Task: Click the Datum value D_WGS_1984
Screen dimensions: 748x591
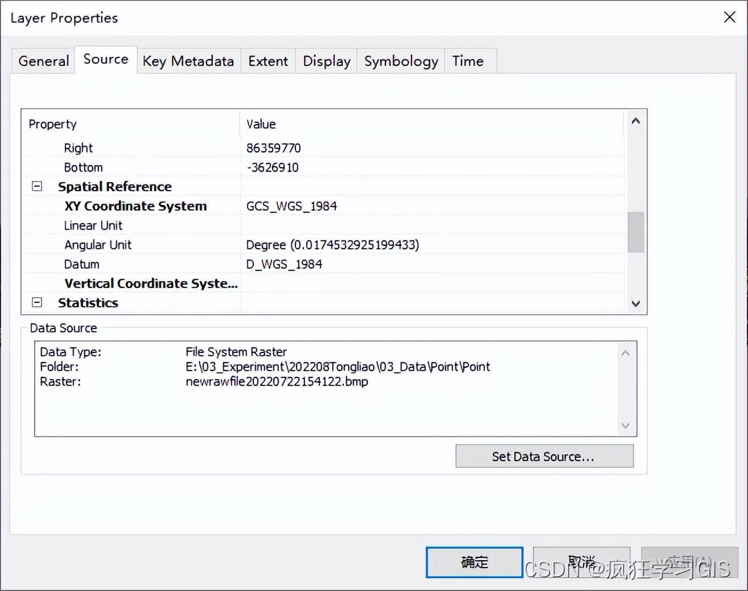Action: [x=284, y=264]
